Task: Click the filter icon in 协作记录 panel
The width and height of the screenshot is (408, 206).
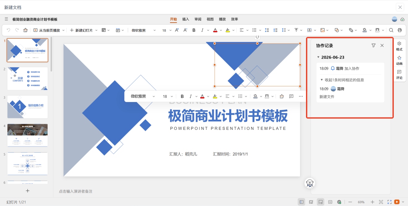Action: [373, 45]
